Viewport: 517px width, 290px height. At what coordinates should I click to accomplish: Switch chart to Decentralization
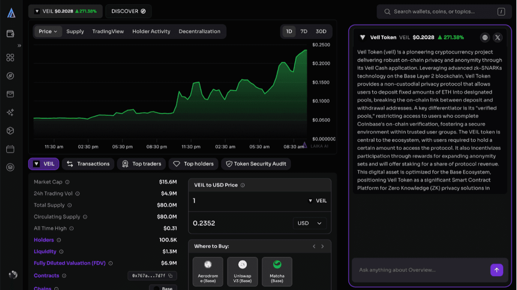[199, 31]
